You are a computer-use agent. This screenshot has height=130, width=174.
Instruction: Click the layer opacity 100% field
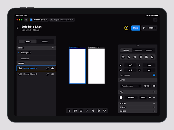pyautogui.click(x=147, y=86)
